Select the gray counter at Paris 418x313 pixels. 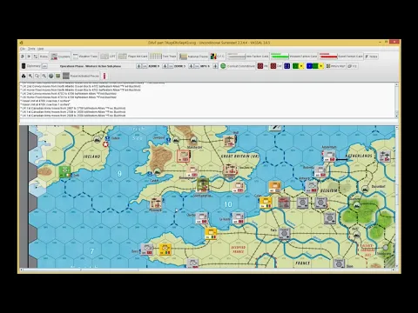[285, 233]
